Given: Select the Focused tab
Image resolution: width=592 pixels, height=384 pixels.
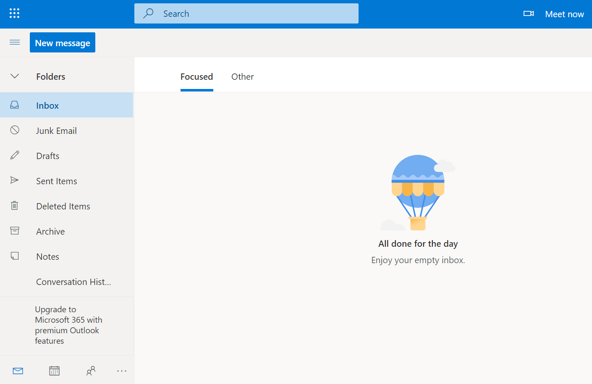Looking at the screenshot, I should pos(196,76).
